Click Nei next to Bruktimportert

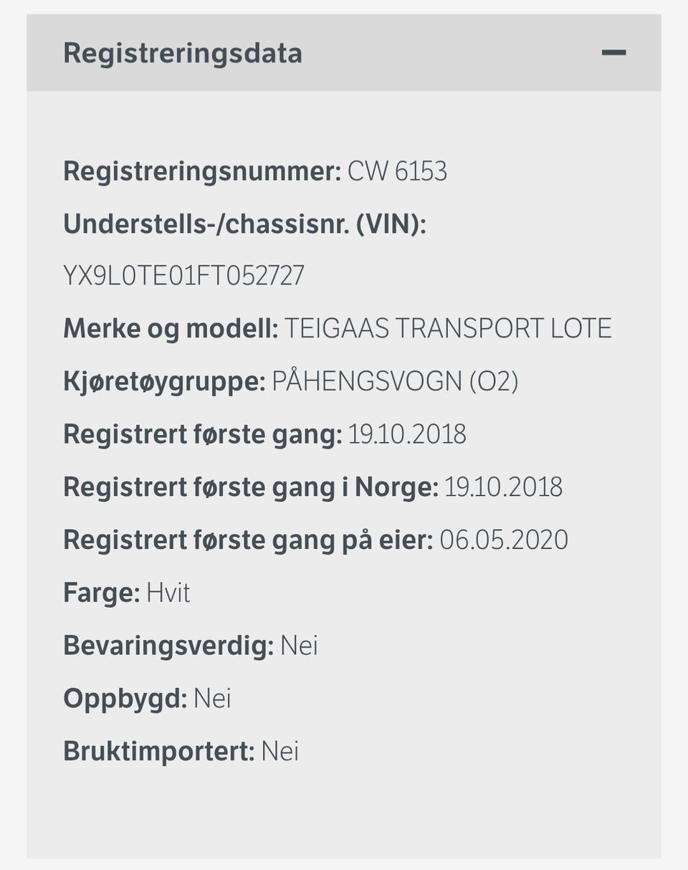click(x=279, y=752)
